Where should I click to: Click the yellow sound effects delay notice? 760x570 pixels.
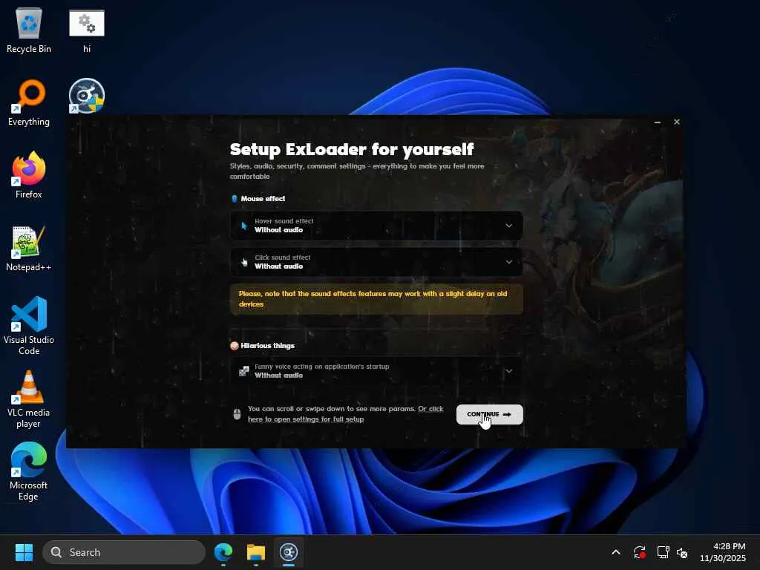[x=376, y=299]
